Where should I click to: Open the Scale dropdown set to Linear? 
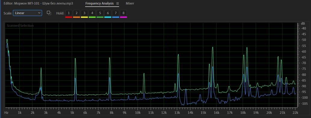[x=28, y=13]
